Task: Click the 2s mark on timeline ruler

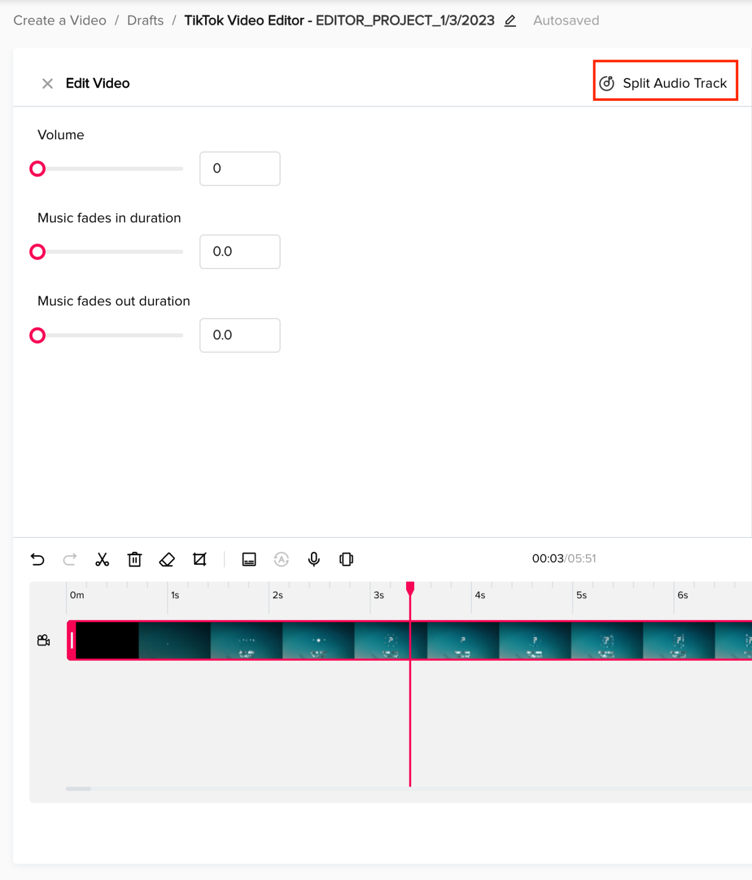Action: [x=278, y=595]
